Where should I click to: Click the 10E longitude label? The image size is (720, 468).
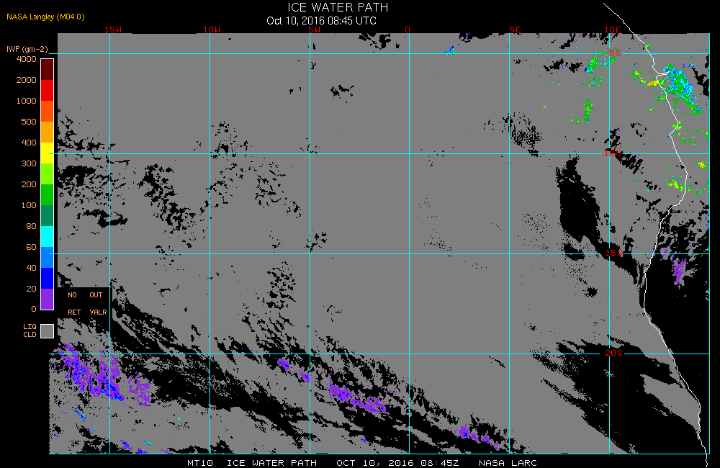coord(612,30)
